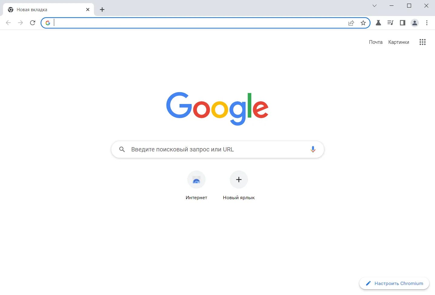Reload the current page
The image size is (435, 295).
[x=33, y=23]
